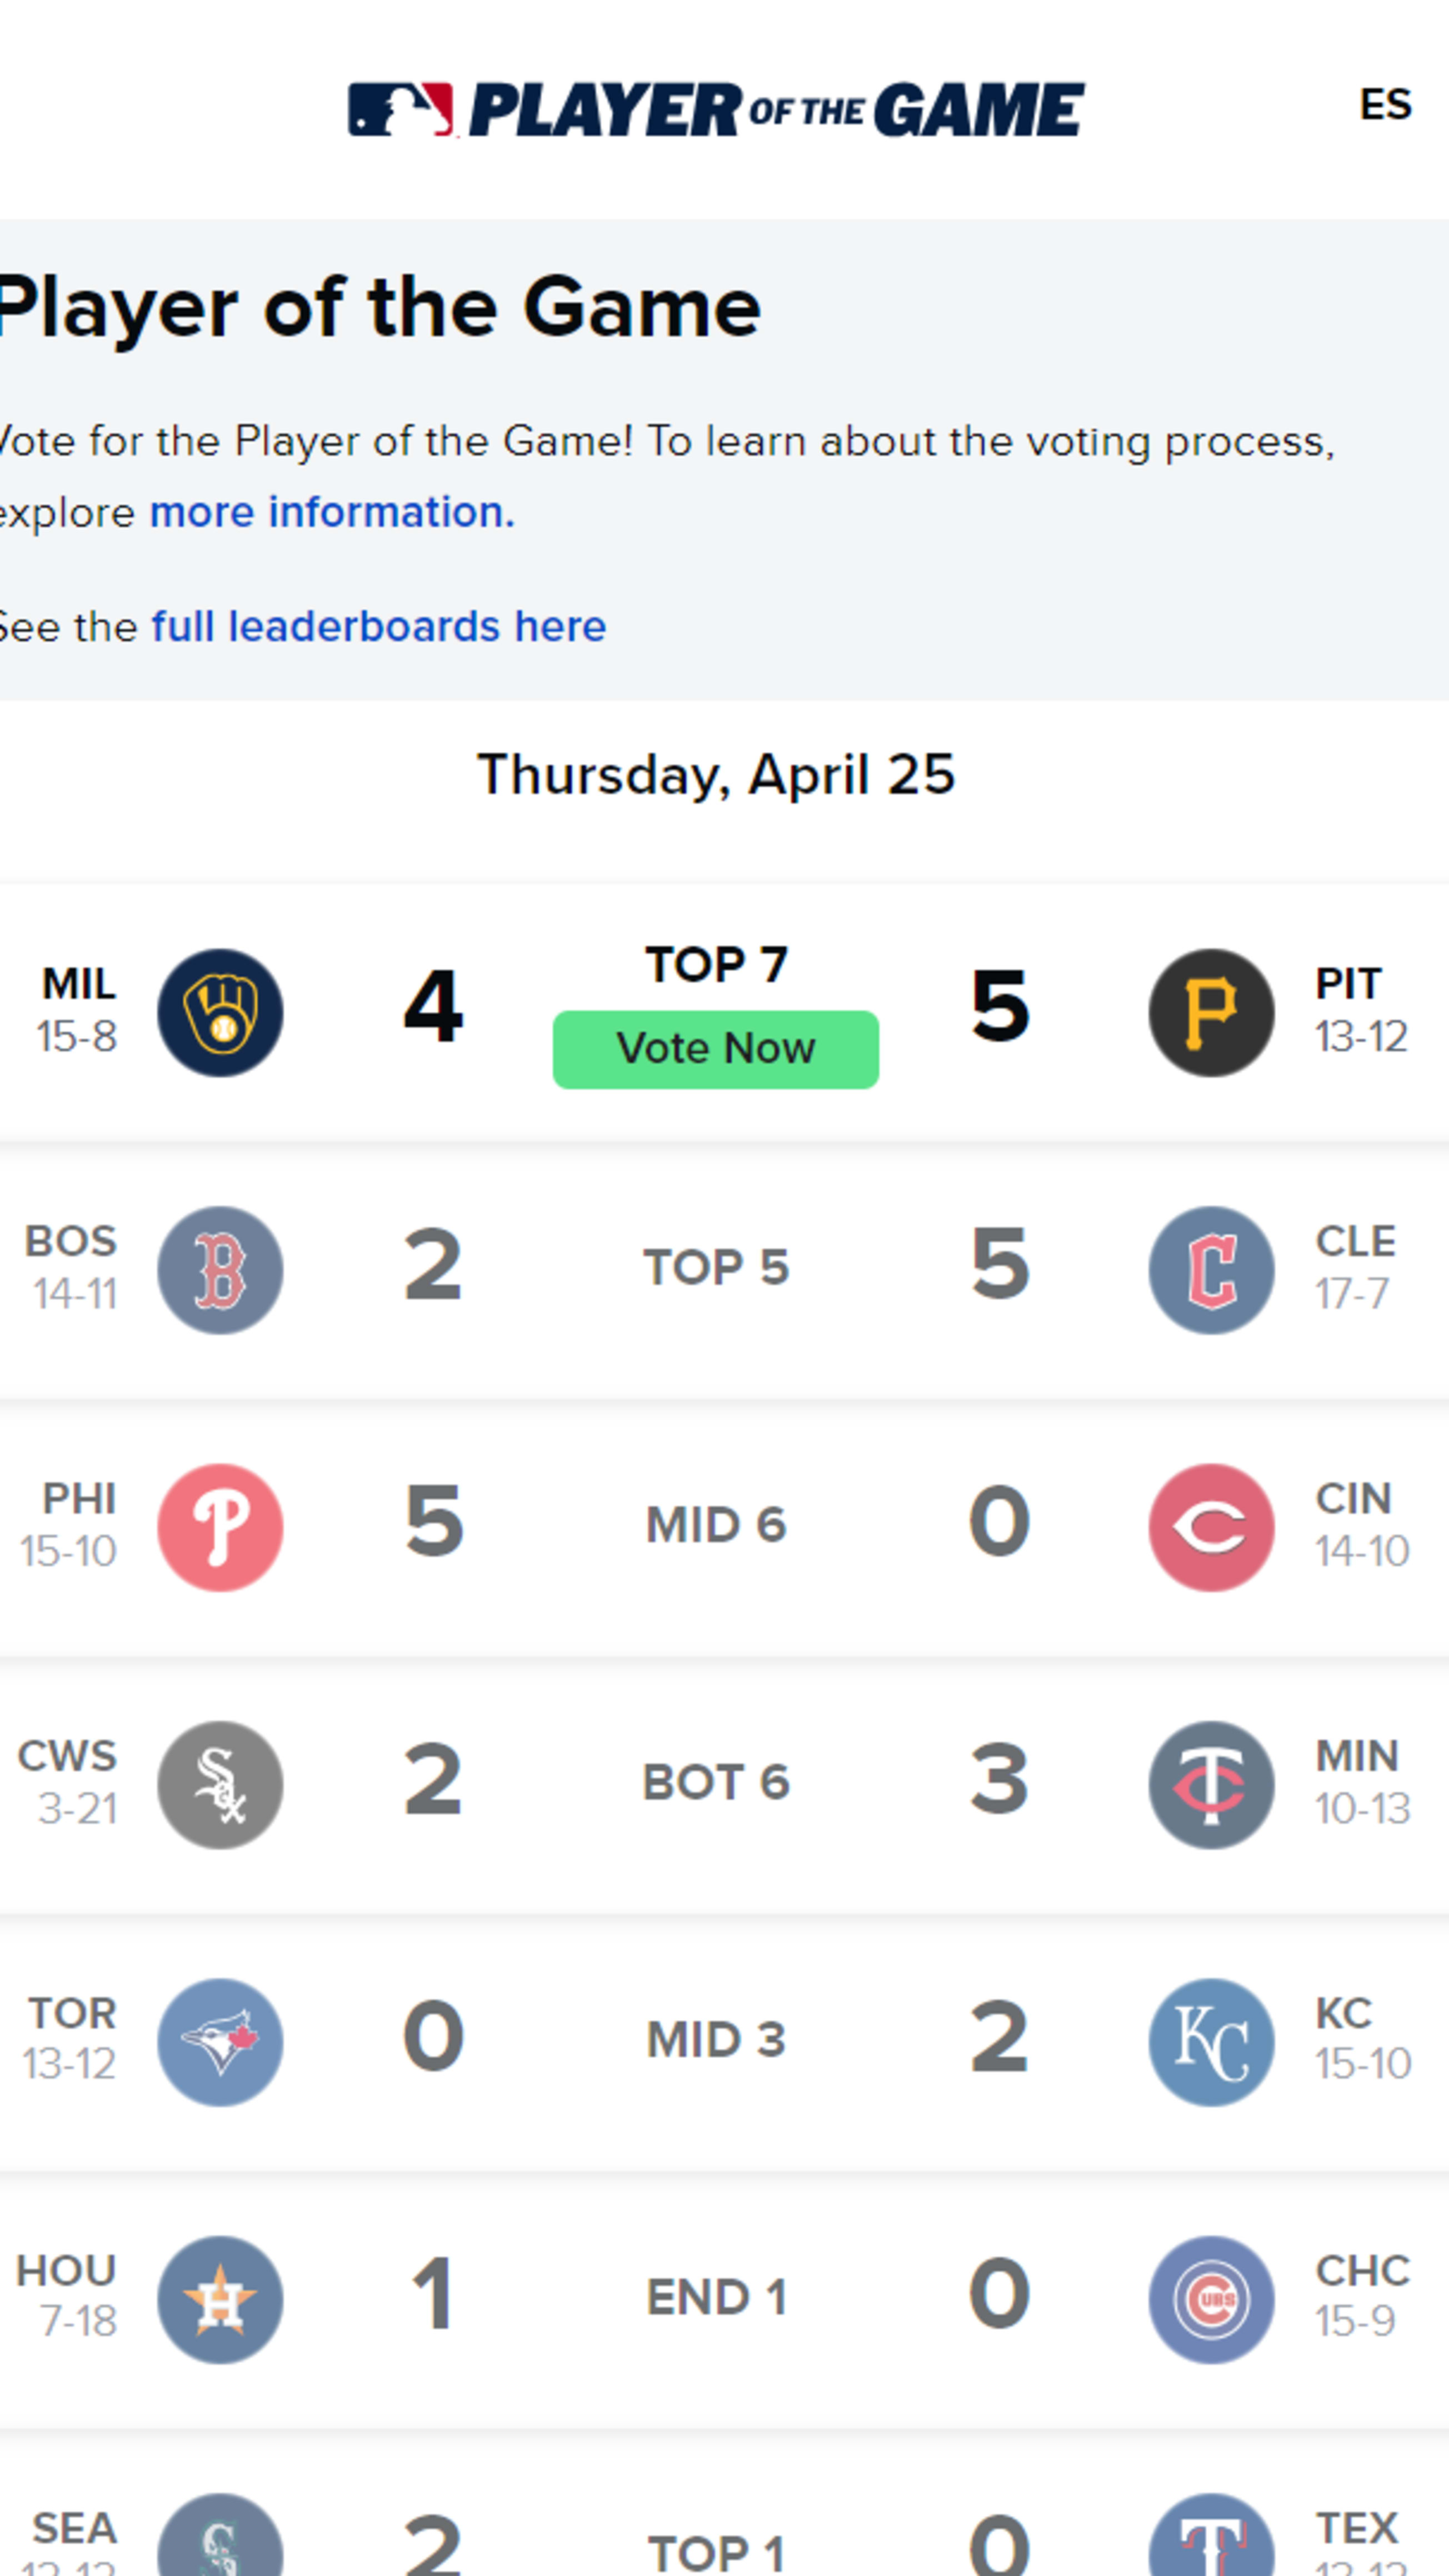
Task: Tap the Houston Astros logo
Action: [x=220, y=2299]
